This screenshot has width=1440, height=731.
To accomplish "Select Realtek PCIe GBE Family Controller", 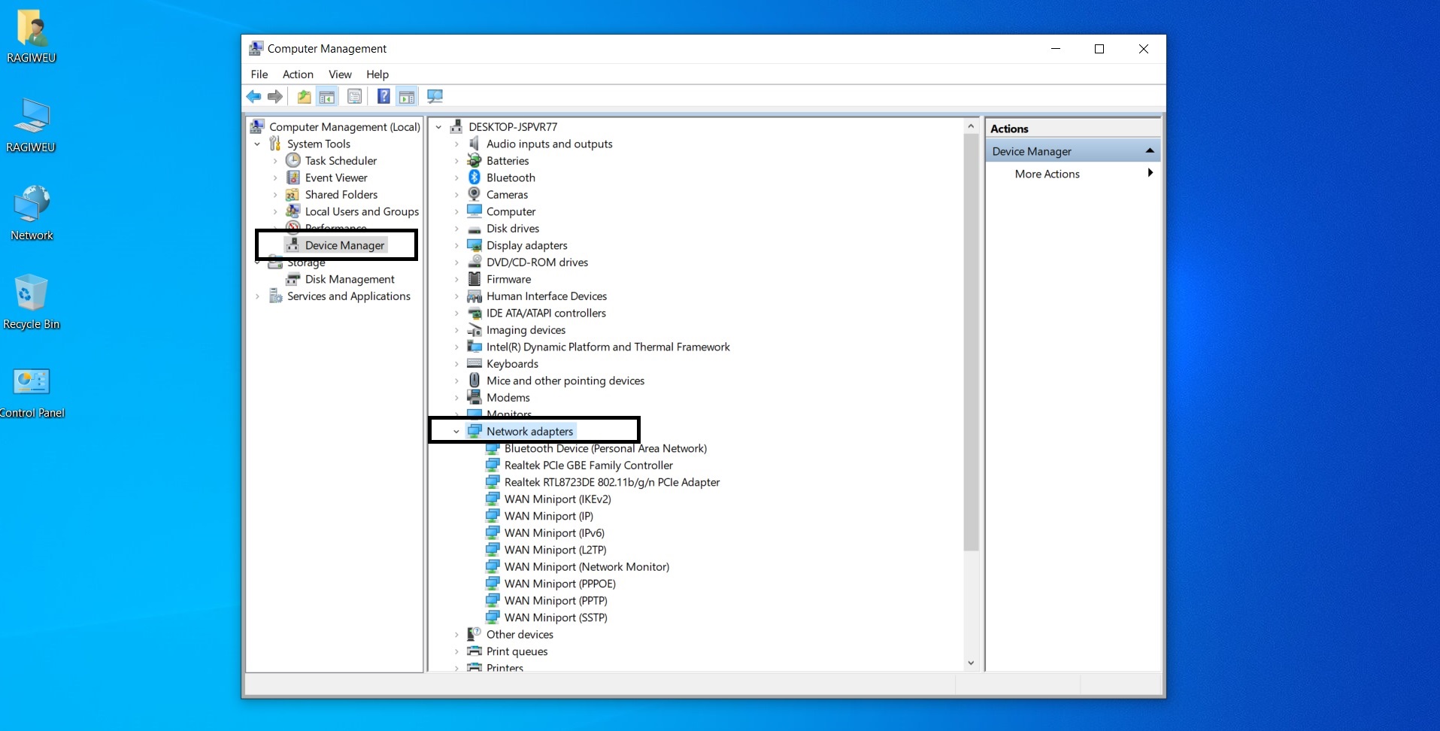I will pos(588,466).
